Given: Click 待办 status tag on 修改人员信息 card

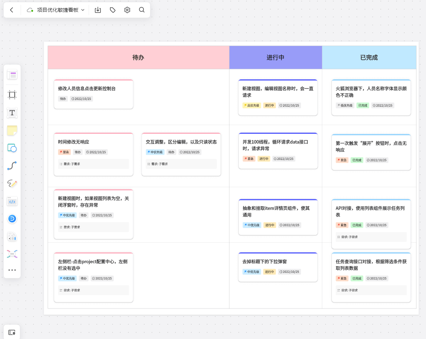Looking at the screenshot, I should (63, 99).
